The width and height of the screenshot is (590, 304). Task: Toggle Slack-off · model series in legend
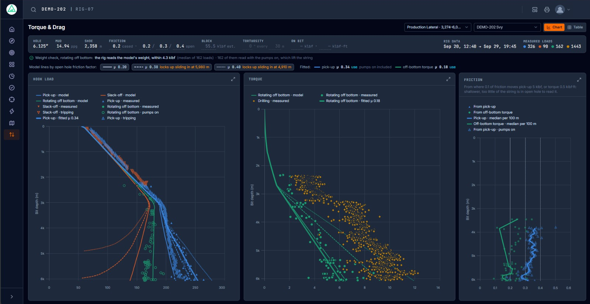[118, 95]
